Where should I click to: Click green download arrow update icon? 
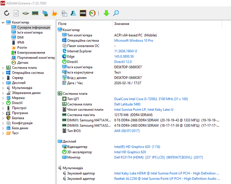click(x=106, y=13)
